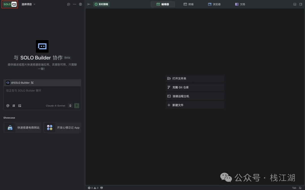The image size is (305, 190).
Task: Start voice input with microphone icon
Action: click(70, 106)
